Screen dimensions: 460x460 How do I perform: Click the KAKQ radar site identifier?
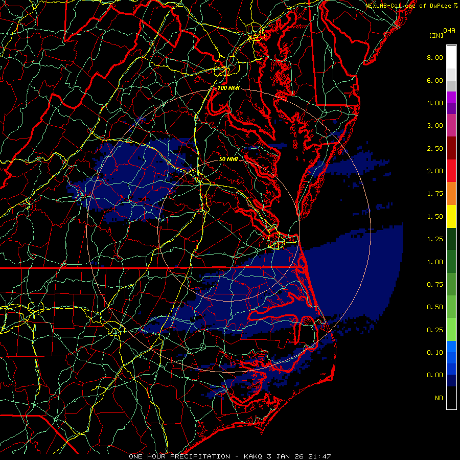(254, 456)
